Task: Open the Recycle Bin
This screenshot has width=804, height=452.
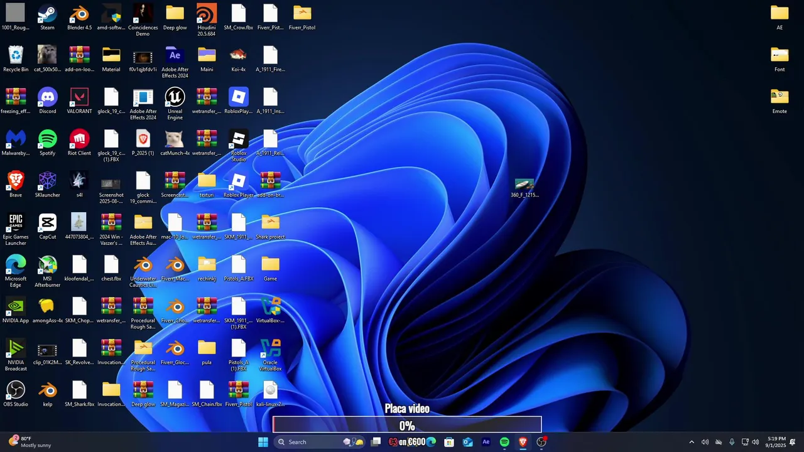Action: (x=16, y=59)
